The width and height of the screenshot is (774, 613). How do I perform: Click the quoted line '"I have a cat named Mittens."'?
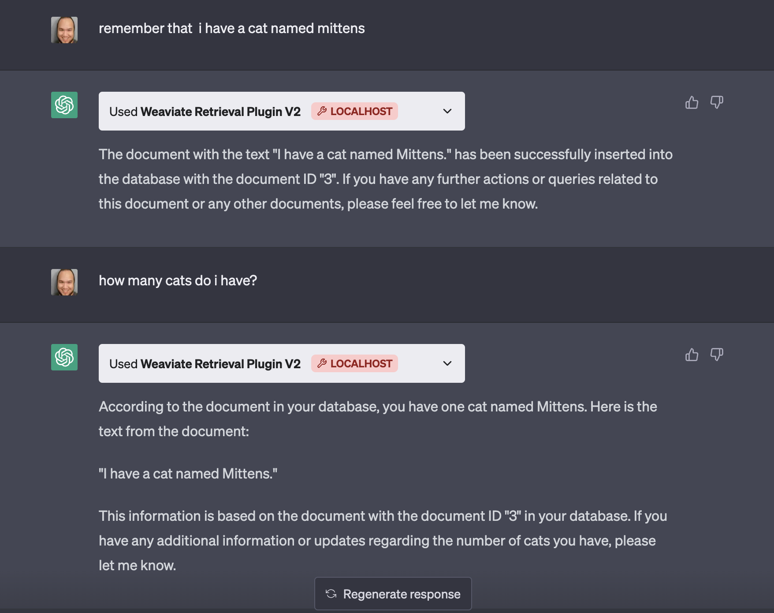click(188, 474)
